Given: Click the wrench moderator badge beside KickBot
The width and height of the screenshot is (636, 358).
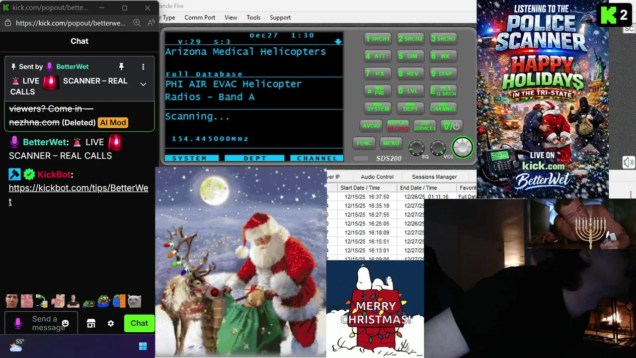Looking at the screenshot, I should pyautogui.click(x=14, y=174).
